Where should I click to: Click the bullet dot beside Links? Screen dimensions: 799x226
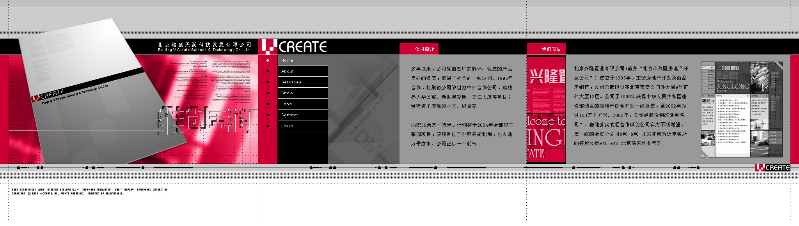pyautogui.click(x=267, y=126)
